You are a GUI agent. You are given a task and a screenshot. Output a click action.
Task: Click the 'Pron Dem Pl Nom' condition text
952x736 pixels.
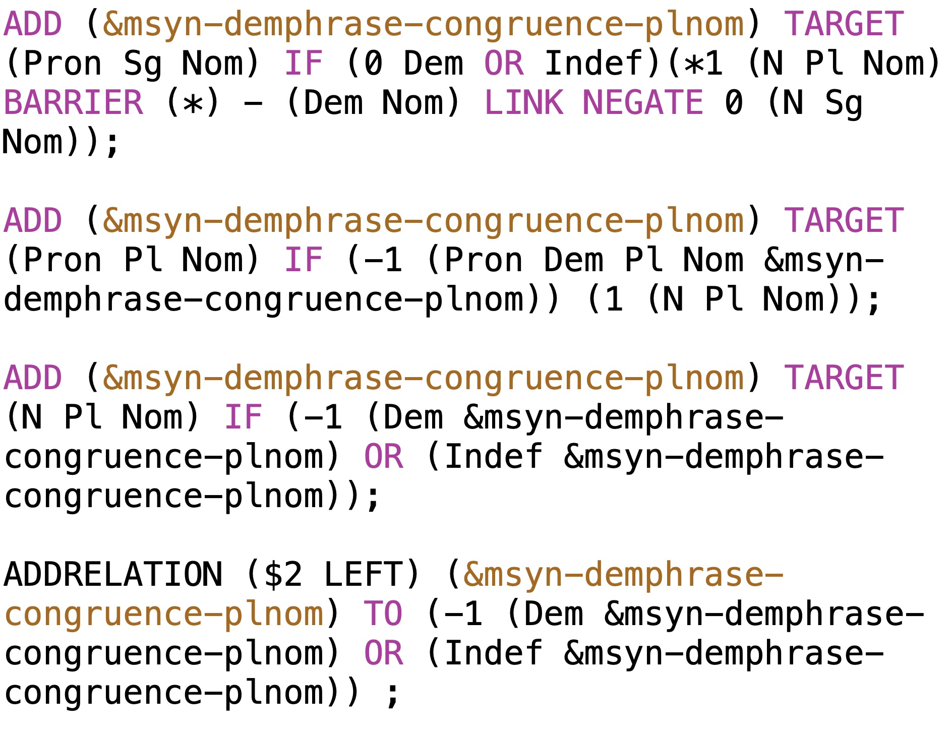(593, 260)
